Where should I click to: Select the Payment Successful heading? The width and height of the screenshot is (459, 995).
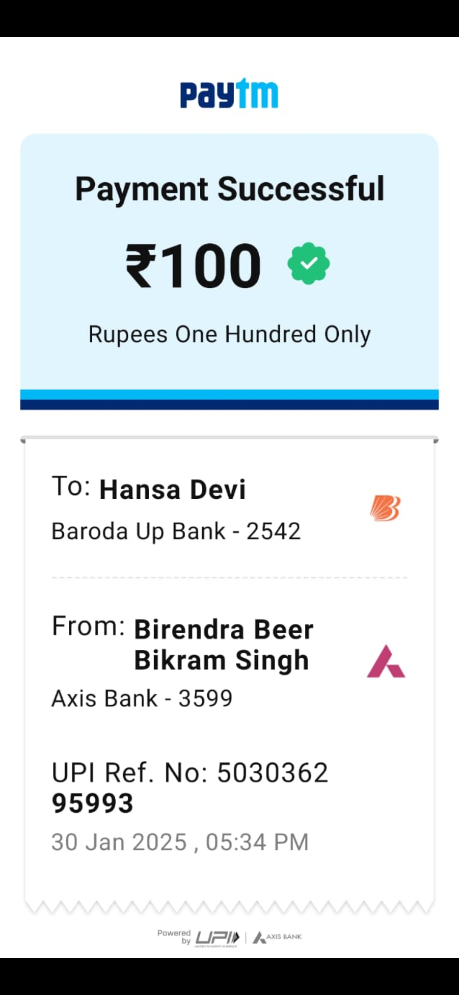click(229, 189)
